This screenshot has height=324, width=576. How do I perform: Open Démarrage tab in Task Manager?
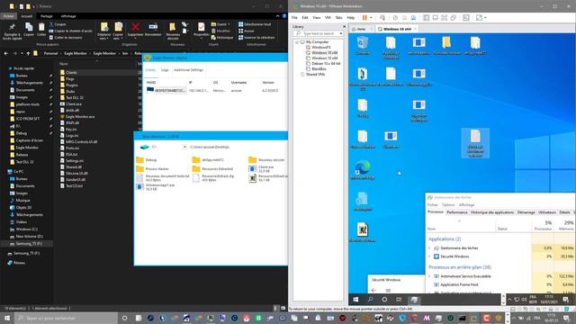[526, 212]
